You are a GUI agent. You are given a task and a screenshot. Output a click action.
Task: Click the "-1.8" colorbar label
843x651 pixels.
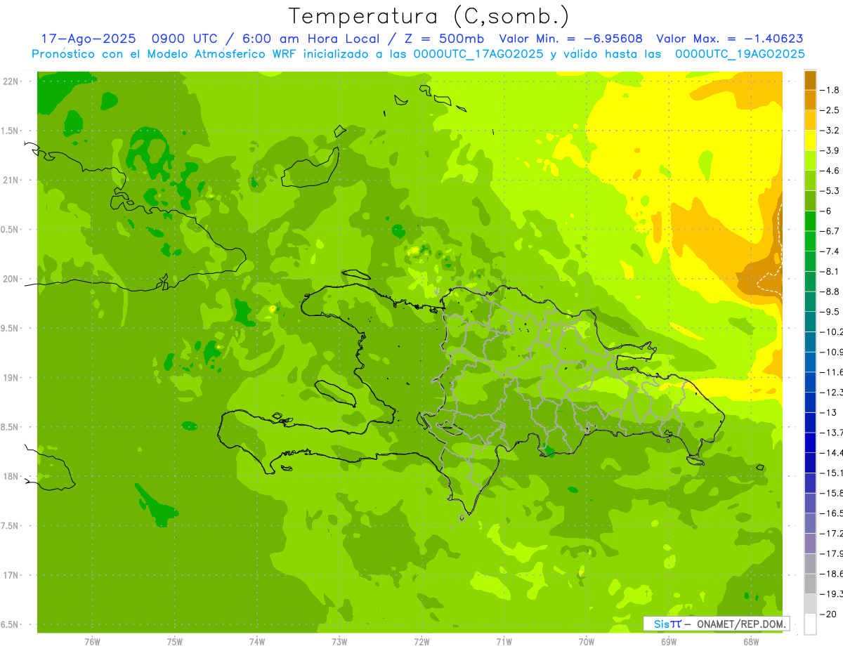[x=831, y=90]
